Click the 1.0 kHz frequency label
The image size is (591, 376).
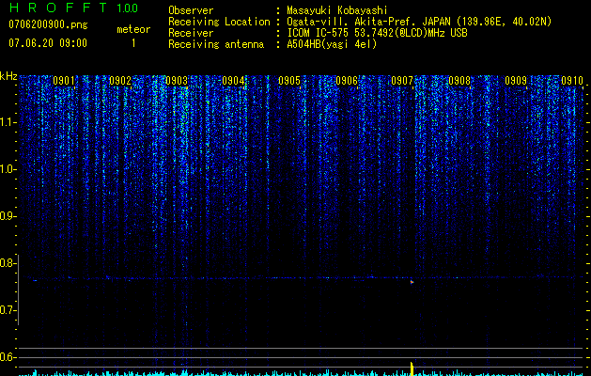(8, 169)
